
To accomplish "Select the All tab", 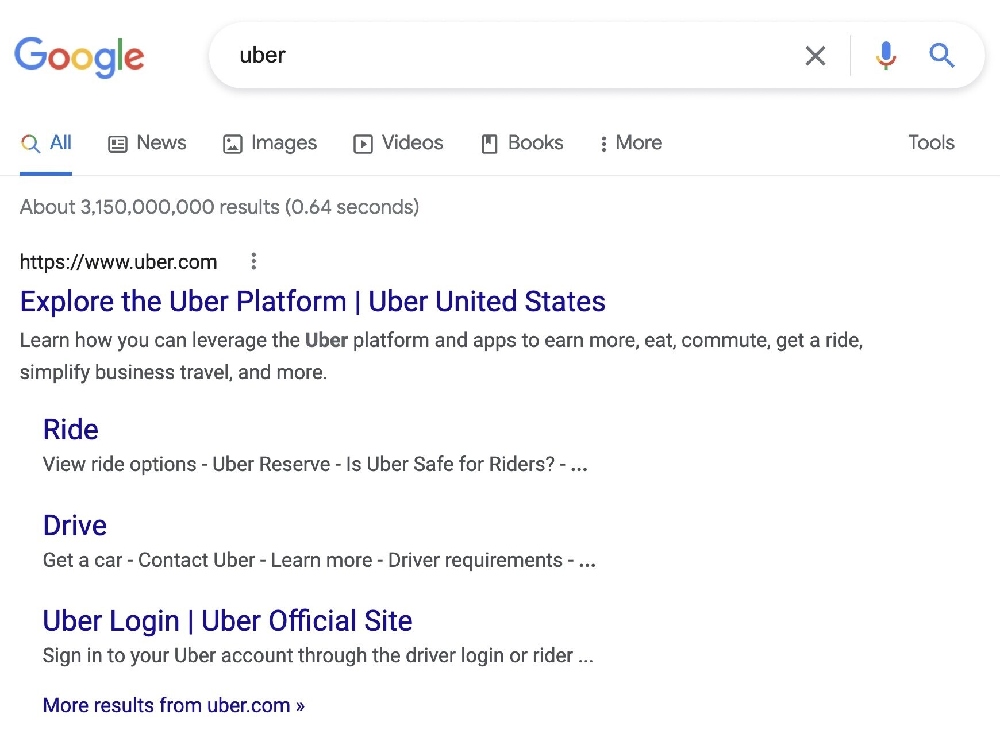I will click(x=46, y=142).
